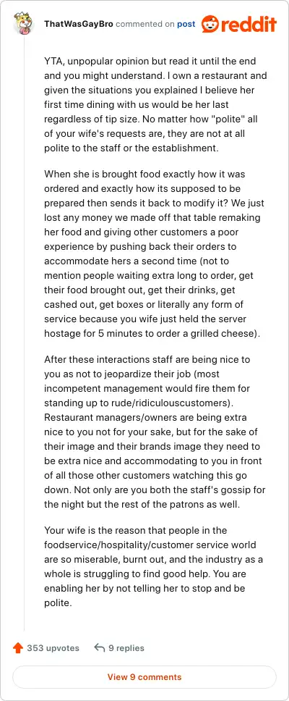Follow the blue "post" link

click(186, 24)
